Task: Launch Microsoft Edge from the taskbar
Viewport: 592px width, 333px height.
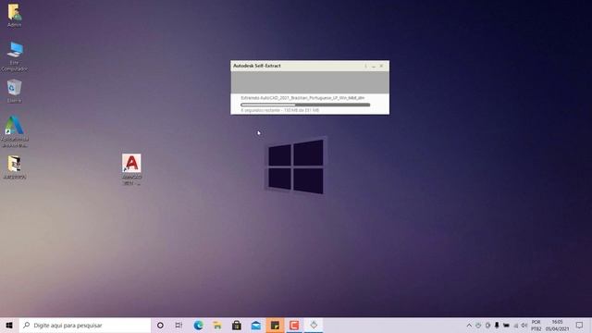Action: coord(198,325)
